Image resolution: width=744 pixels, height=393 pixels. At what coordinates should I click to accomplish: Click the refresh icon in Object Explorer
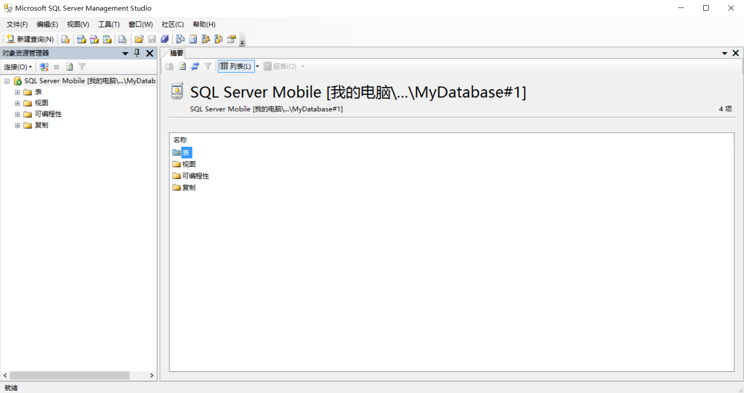coord(70,67)
